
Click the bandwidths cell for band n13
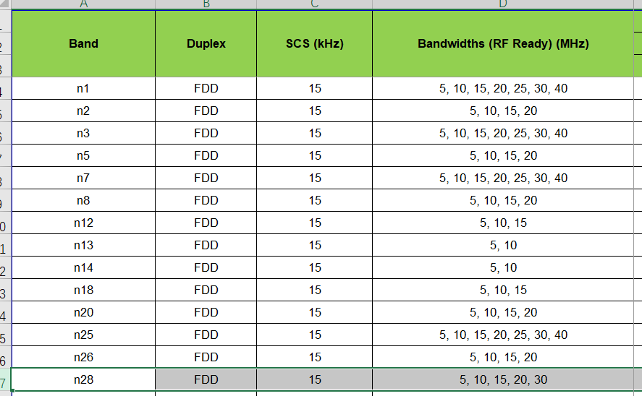pos(503,246)
